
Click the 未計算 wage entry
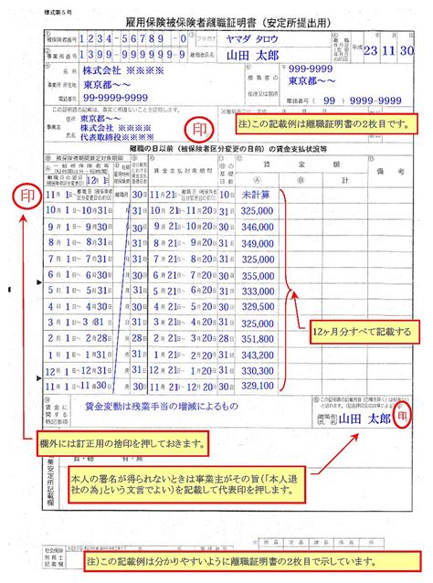[x=256, y=195]
